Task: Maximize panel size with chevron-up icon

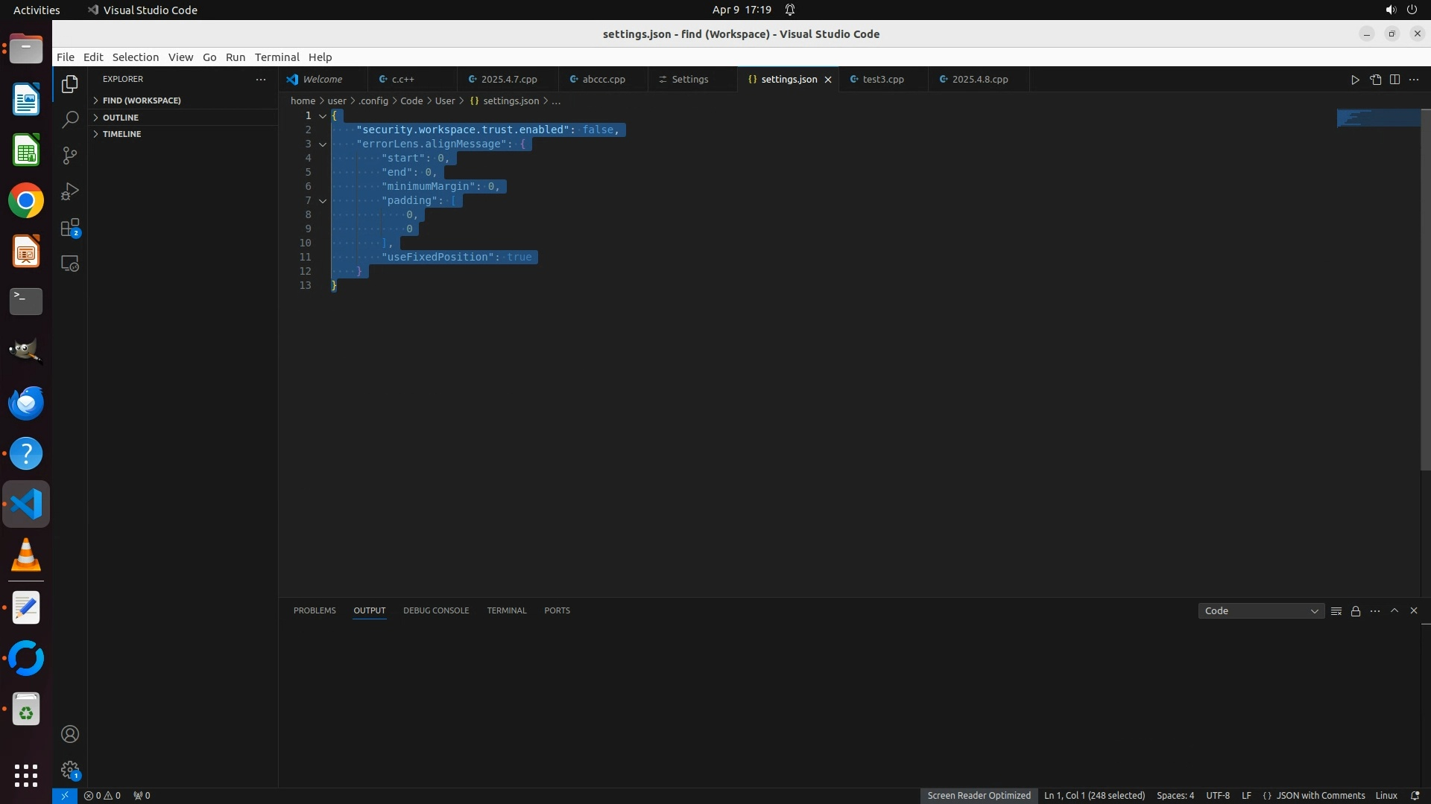Action: tap(1394, 610)
